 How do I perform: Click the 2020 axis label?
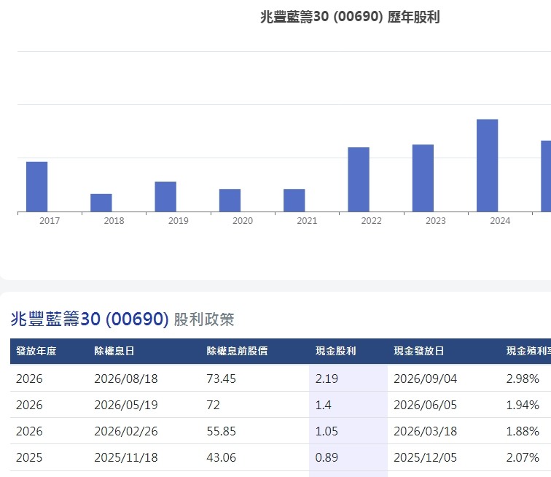[x=243, y=221]
